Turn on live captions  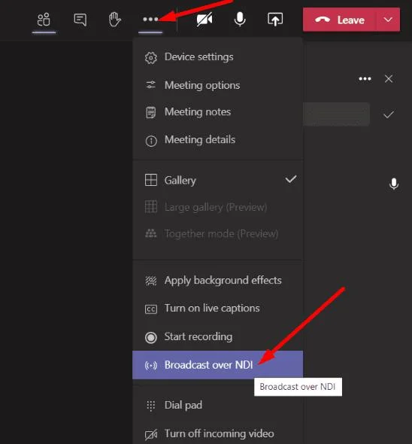[217, 309]
